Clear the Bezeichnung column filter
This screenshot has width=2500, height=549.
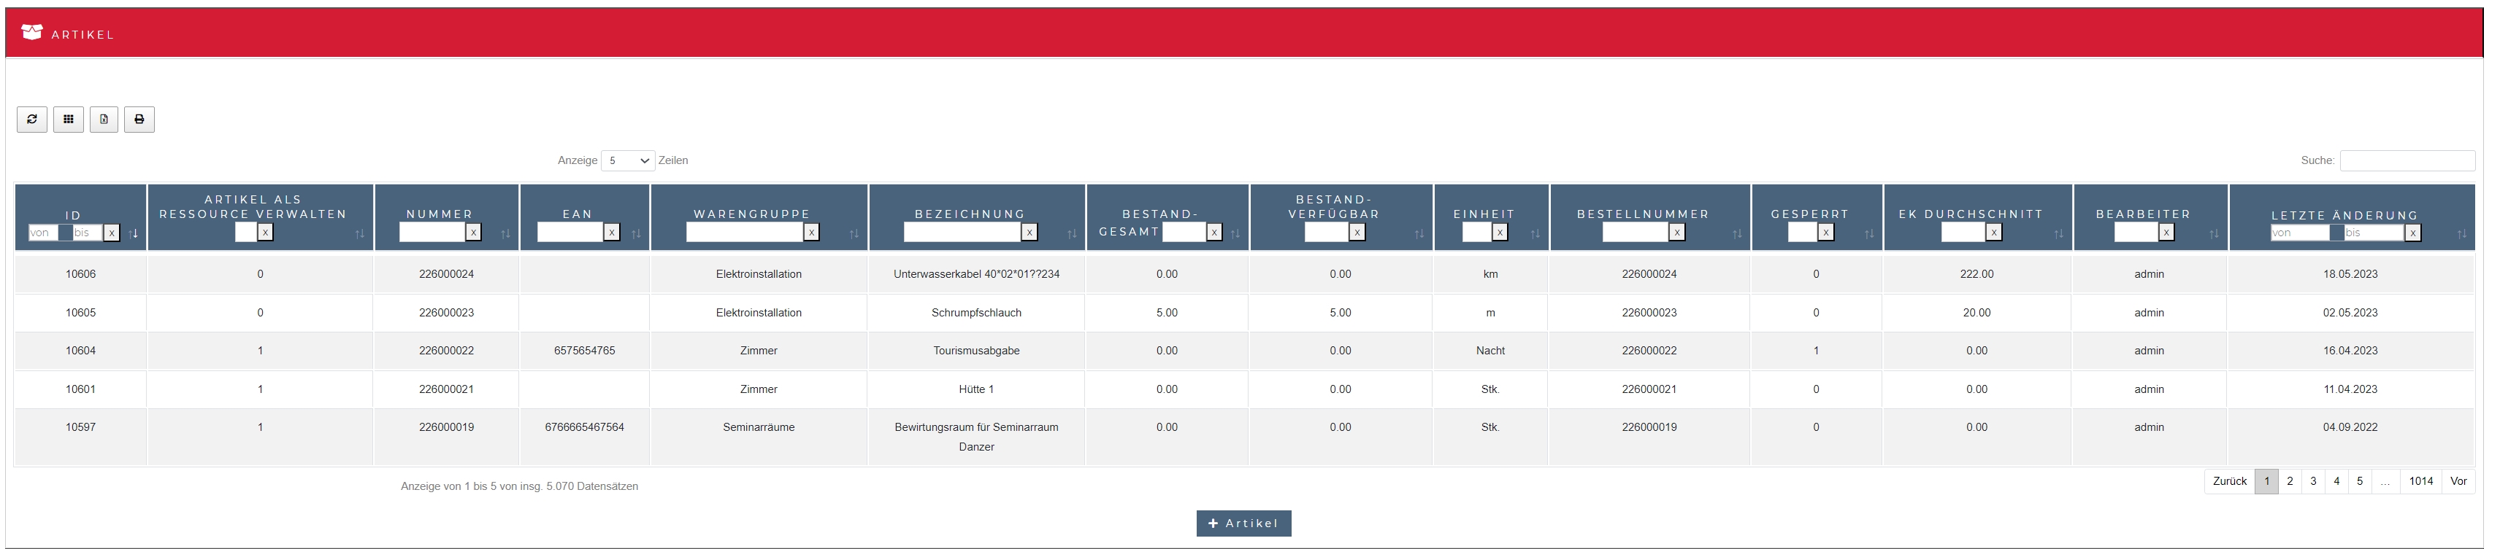pyautogui.click(x=1029, y=233)
